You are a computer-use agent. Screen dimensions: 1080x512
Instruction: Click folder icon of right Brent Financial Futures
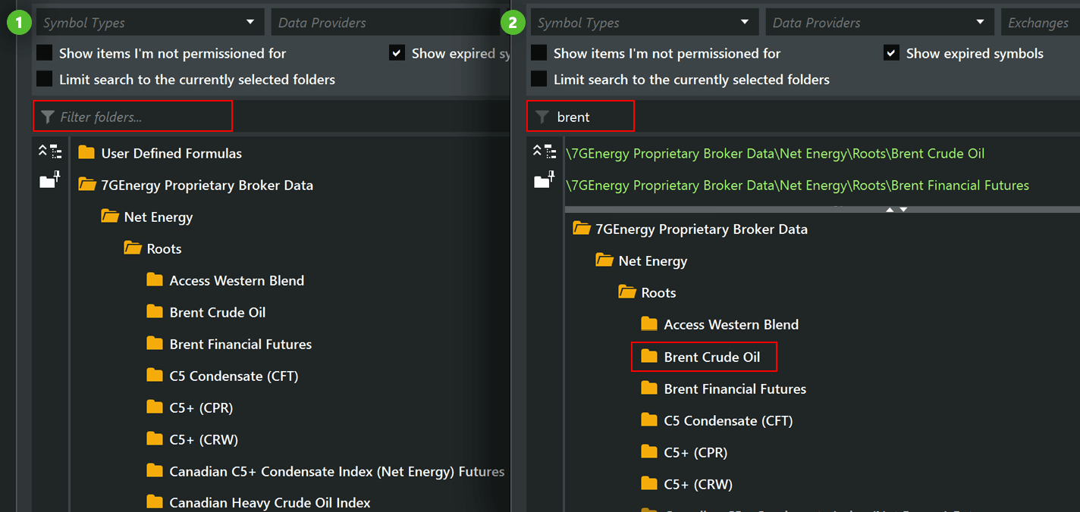click(x=649, y=389)
